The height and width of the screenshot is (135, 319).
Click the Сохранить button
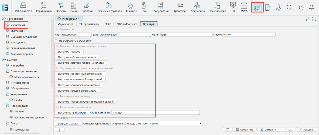coord(245,130)
